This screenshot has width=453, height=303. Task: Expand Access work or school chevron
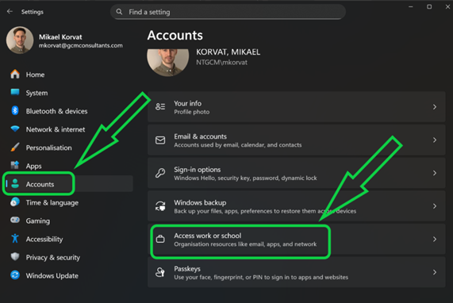click(435, 239)
